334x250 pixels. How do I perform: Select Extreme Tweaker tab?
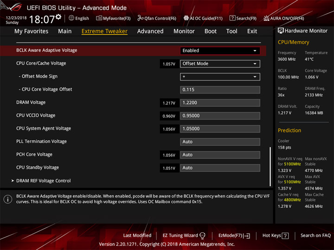[x=104, y=31]
